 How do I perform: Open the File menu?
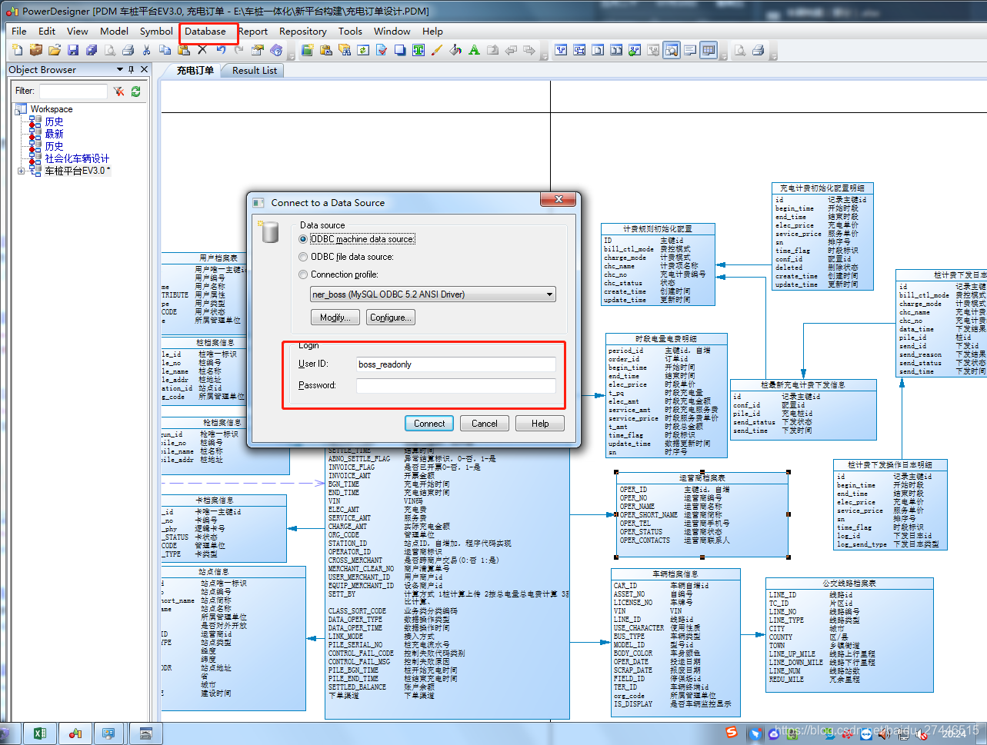pyautogui.click(x=19, y=32)
